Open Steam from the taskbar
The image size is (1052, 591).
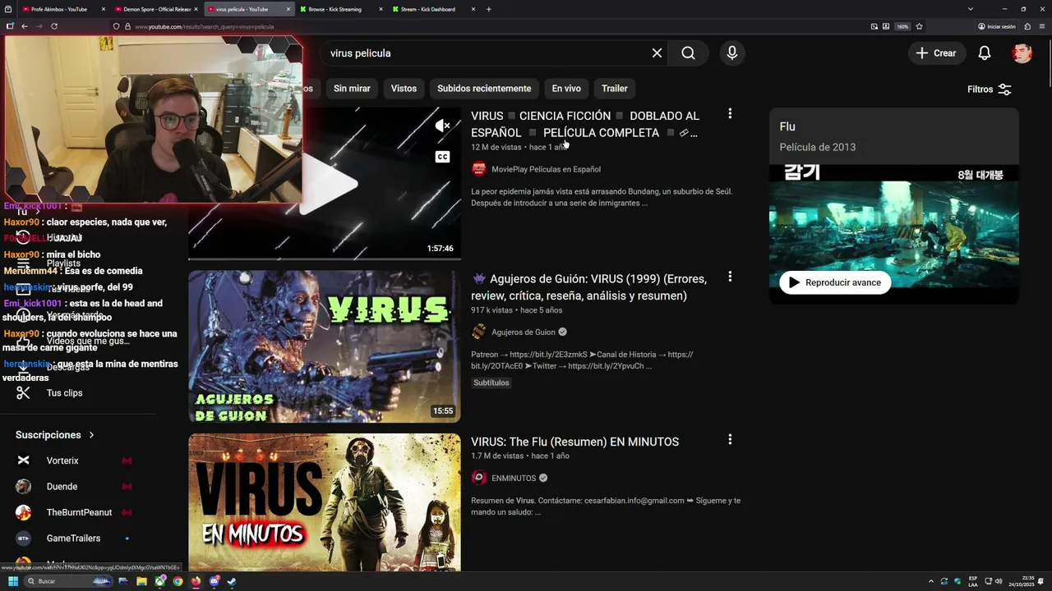(x=233, y=581)
